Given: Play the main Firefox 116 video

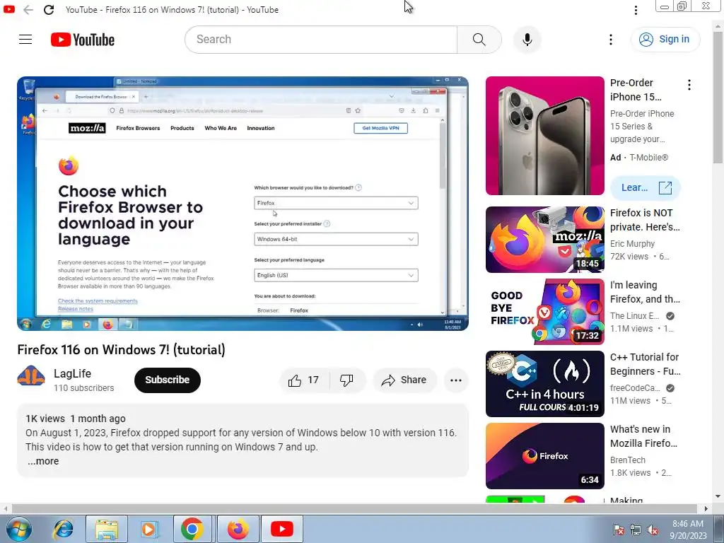Looking at the screenshot, I should [x=243, y=203].
